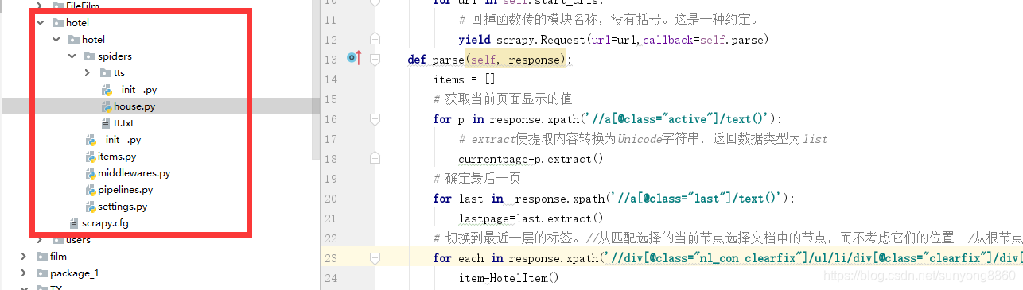
Task: Select the nested hotel package in the tree
Action: pyautogui.click(x=93, y=40)
